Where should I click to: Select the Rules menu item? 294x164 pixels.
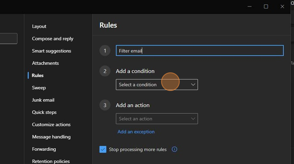click(x=38, y=75)
